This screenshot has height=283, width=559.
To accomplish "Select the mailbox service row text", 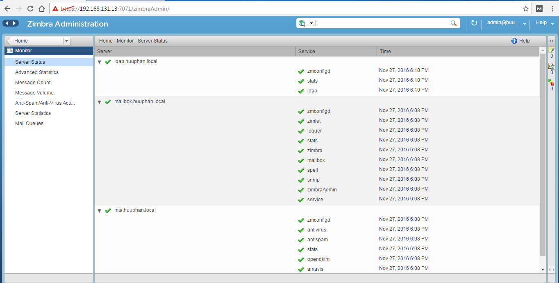I will [x=316, y=160].
